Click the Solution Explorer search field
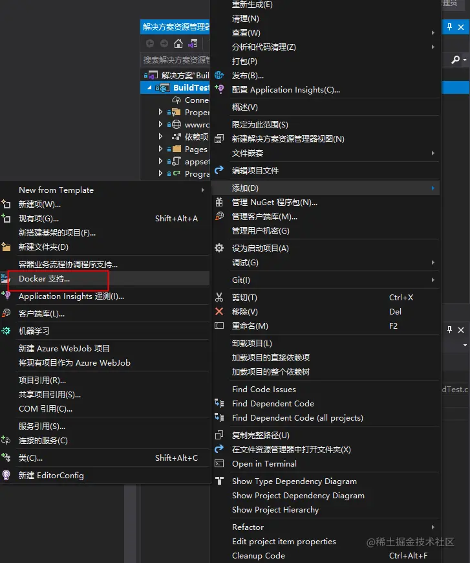 click(x=176, y=60)
